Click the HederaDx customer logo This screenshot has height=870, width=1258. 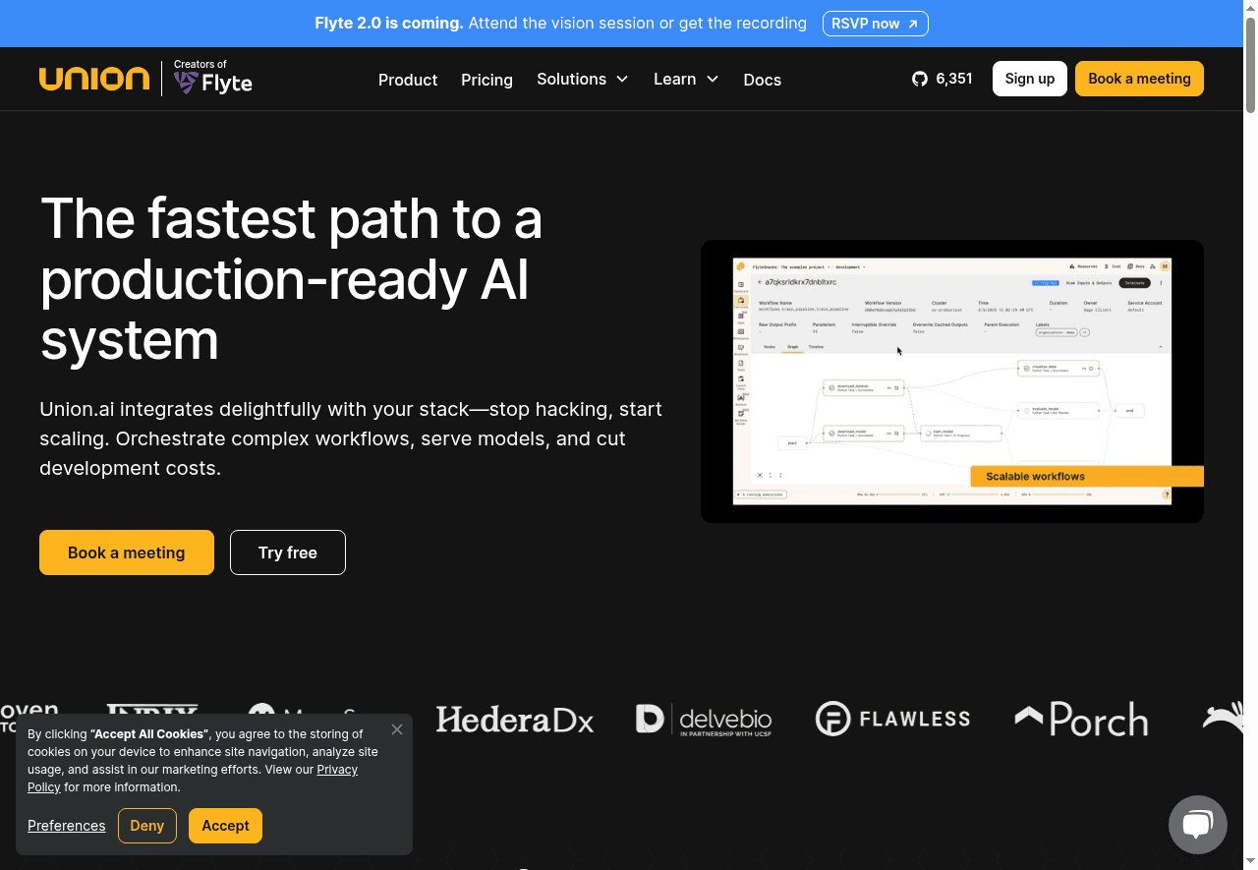[515, 720]
